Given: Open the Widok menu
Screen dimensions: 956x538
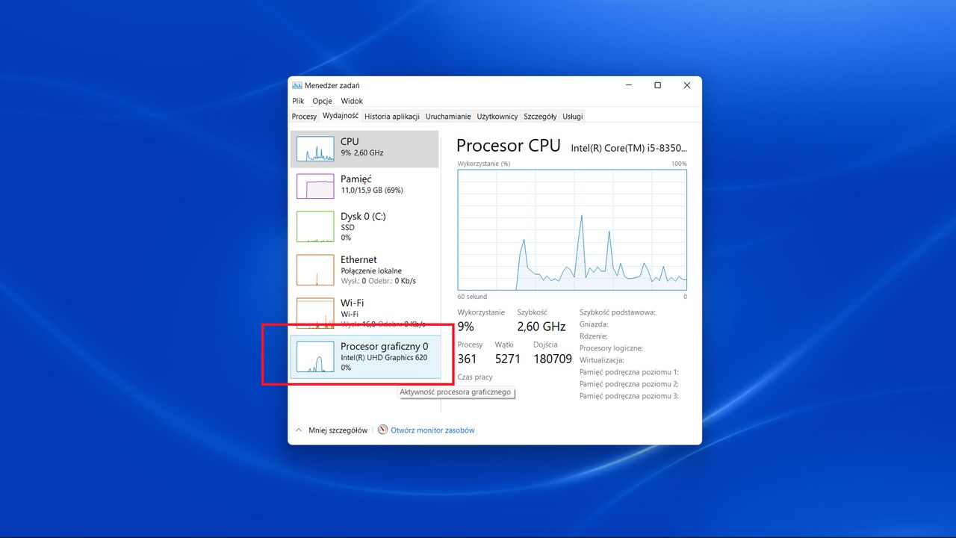Looking at the screenshot, I should (351, 101).
